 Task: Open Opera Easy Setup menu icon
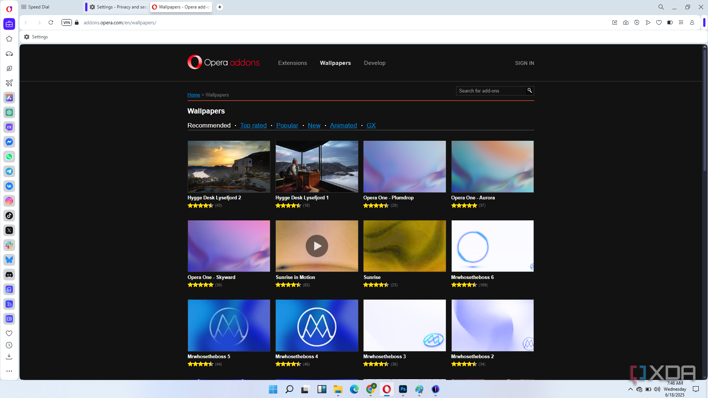coord(681,22)
